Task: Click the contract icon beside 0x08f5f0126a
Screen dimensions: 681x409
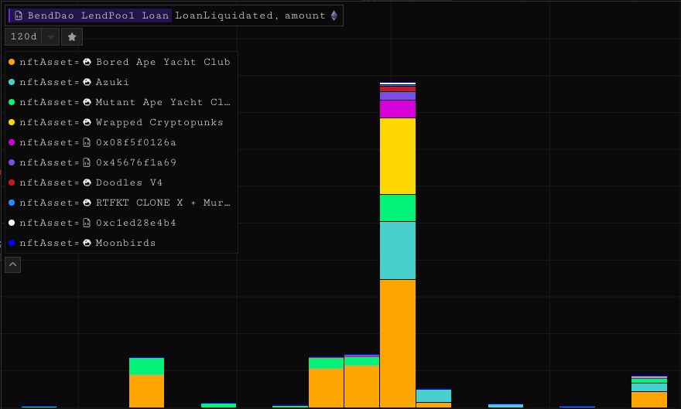Action: click(87, 142)
